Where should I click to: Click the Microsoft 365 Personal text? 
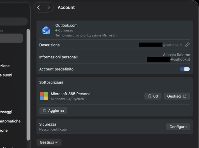click(71, 94)
